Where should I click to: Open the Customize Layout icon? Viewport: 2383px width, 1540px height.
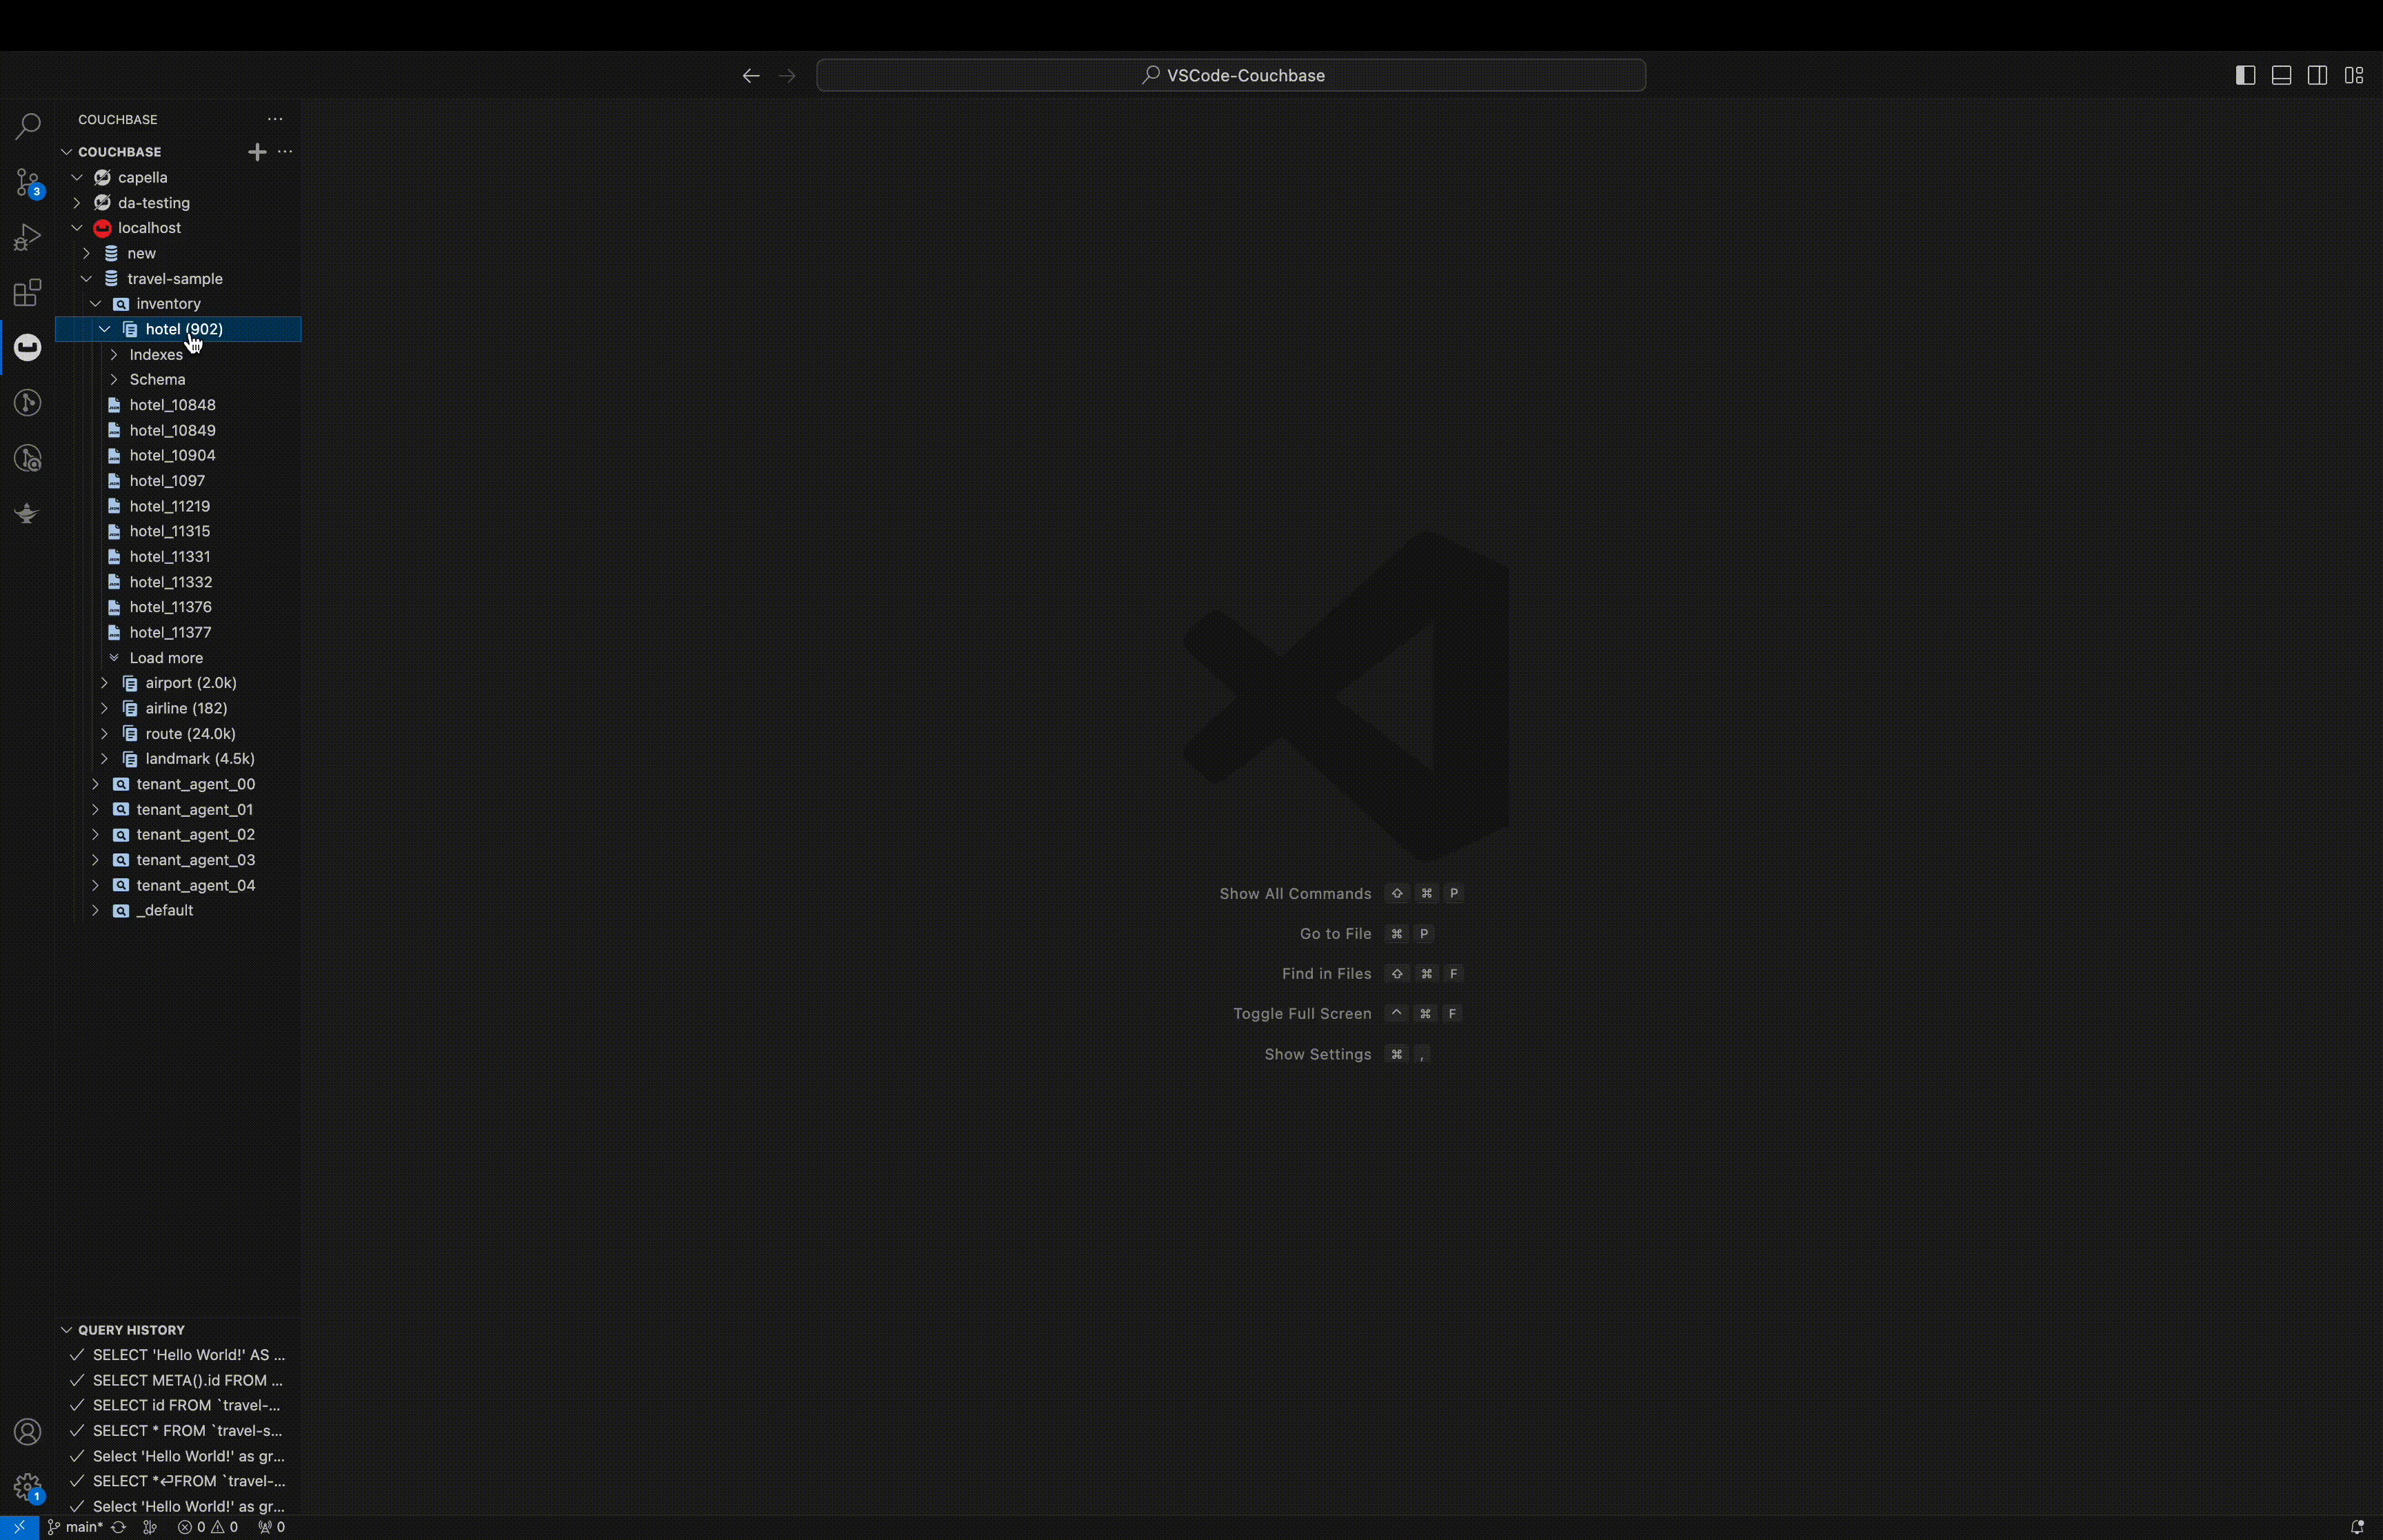[x=2354, y=76]
